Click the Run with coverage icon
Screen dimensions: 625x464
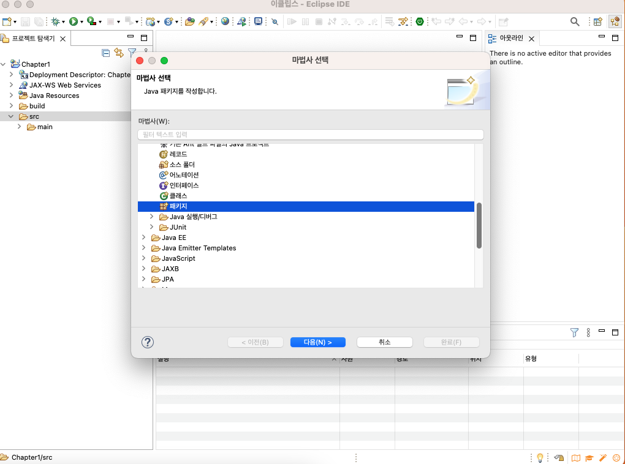tap(92, 21)
